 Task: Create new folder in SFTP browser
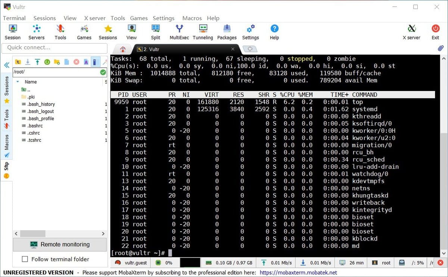coord(57,62)
